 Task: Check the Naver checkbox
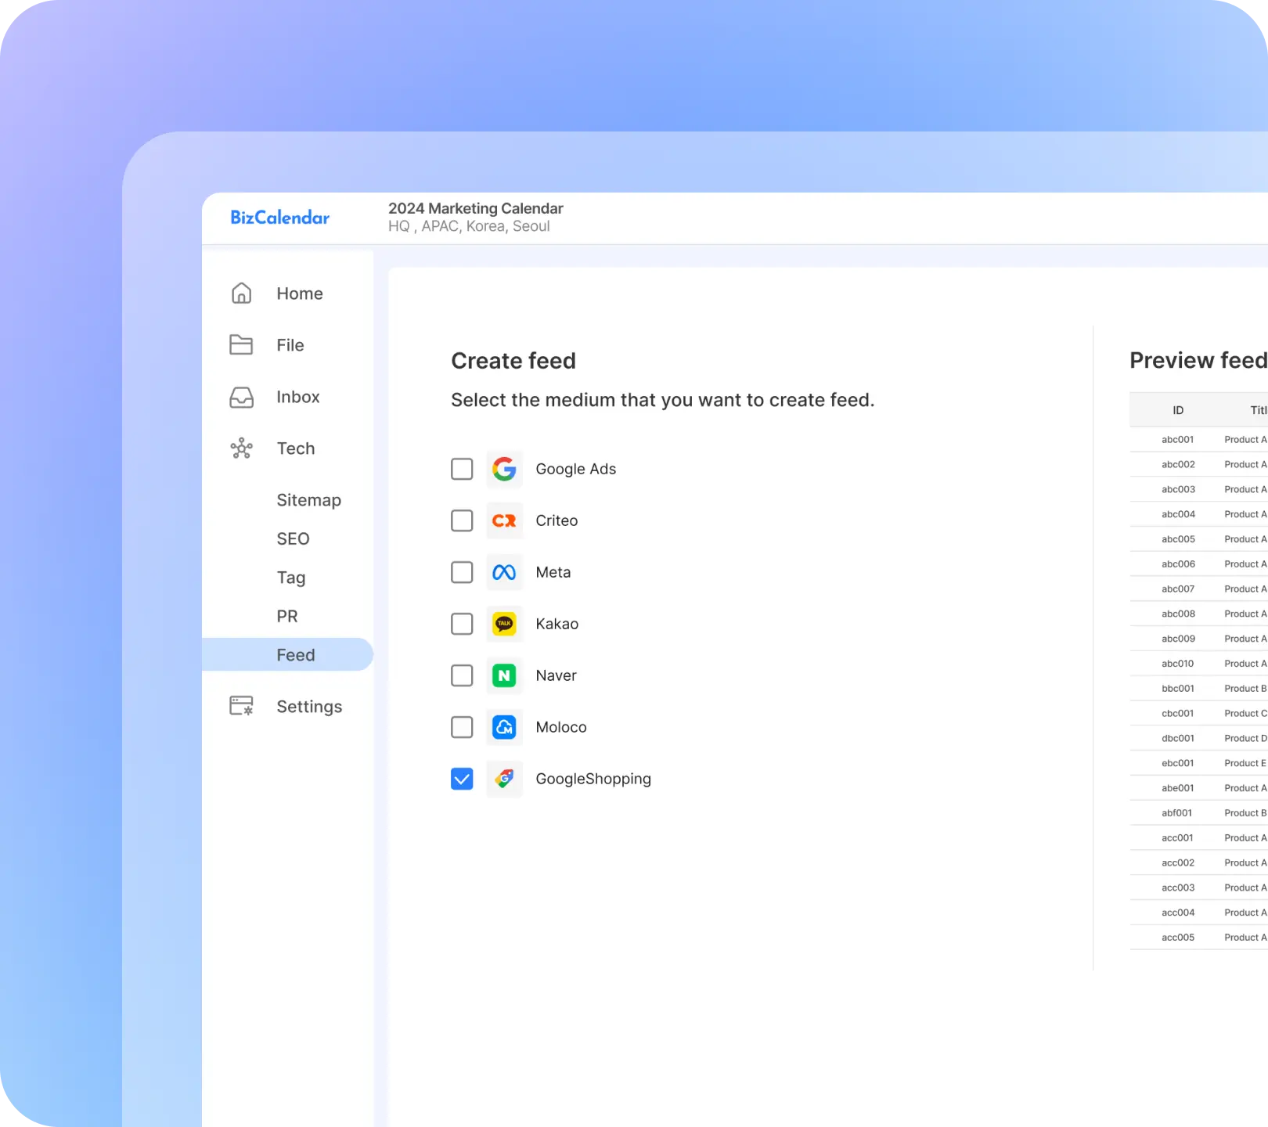point(462,675)
